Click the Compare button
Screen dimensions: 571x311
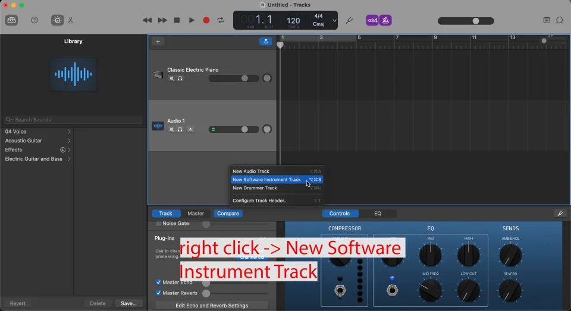228,214
